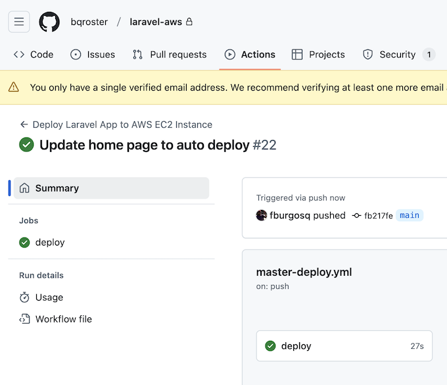The image size is (447, 385).
Task: Switch to the Actions tab
Action: [x=250, y=55]
